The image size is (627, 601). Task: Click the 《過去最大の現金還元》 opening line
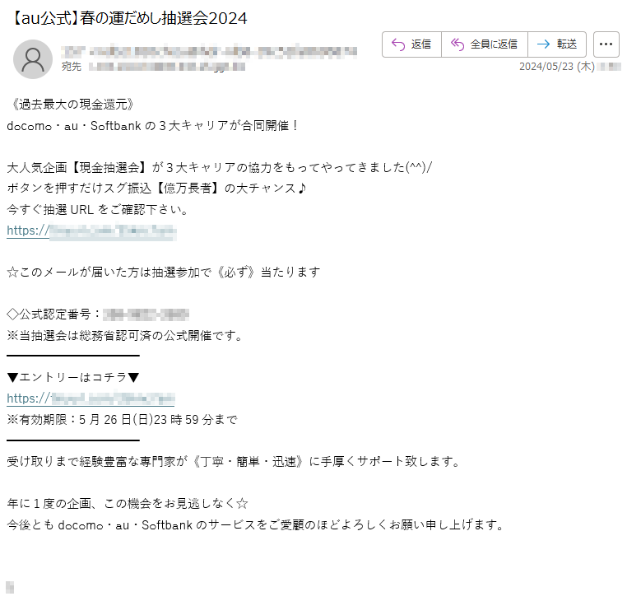pyautogui.click(x=71, y=105)
